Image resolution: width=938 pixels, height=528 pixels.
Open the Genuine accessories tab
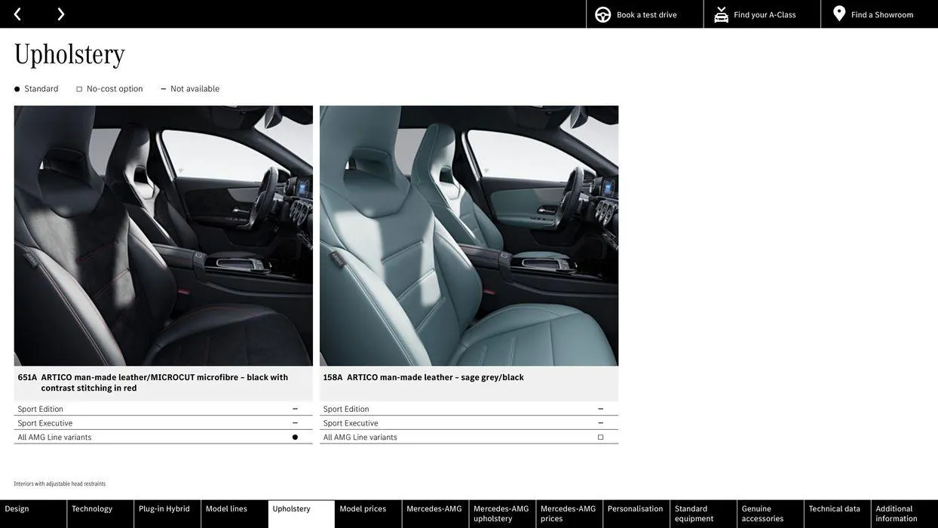762,514
